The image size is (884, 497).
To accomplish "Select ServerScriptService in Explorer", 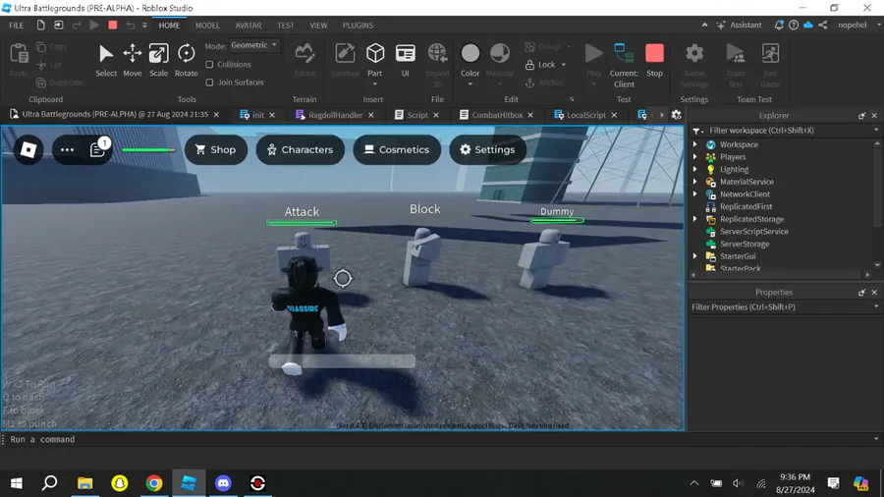I will (753, 231).
